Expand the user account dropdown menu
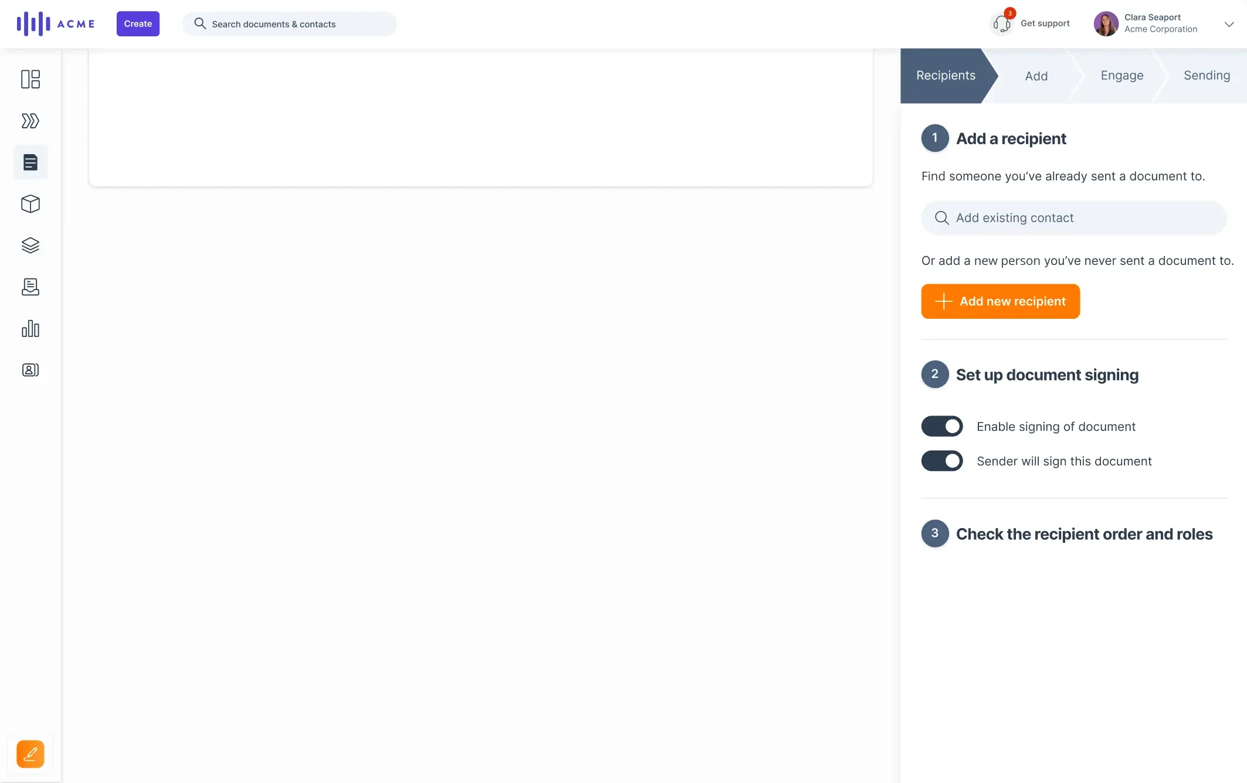This screenshot has height=783, width=1247. coord(1228,23)
